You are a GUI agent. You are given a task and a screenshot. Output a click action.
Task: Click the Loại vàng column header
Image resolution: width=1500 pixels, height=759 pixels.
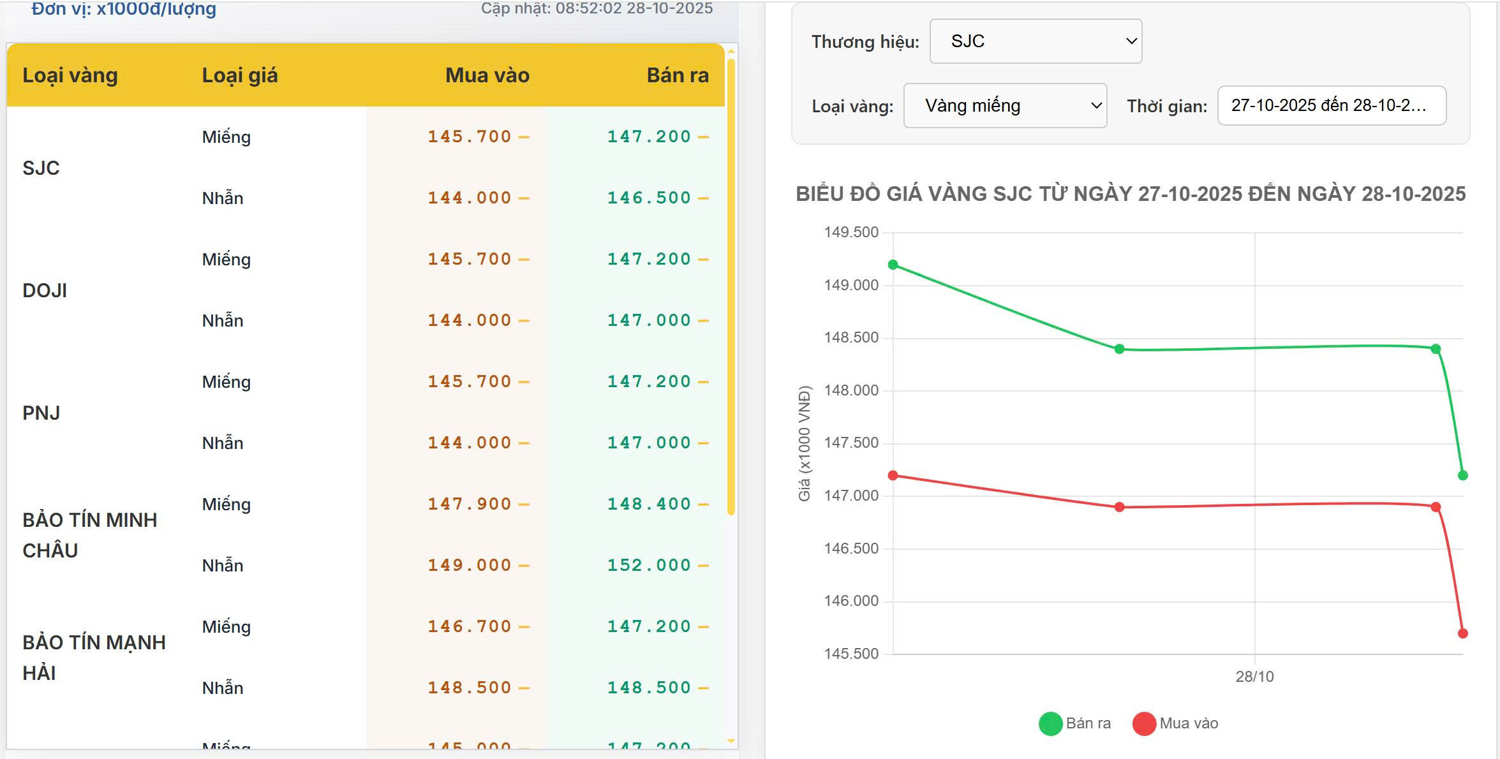[x=70, y=75]
